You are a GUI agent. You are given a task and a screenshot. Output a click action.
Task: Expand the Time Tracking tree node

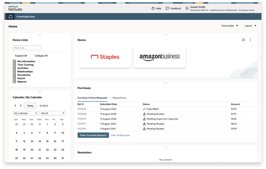[x=14, y=64]
